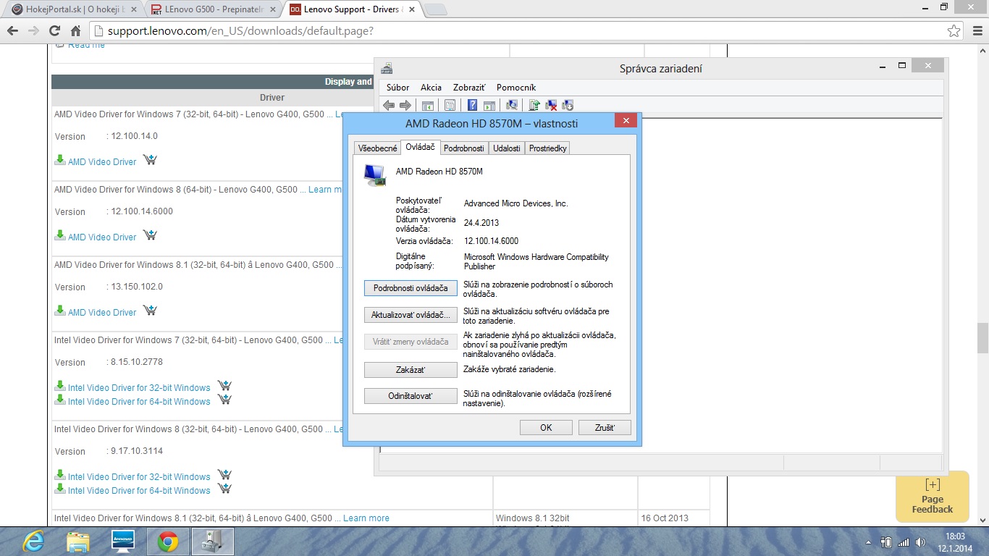The image size is (989, 556).
Task: Go back in the Chrome browser
Action: coord(12,31)
